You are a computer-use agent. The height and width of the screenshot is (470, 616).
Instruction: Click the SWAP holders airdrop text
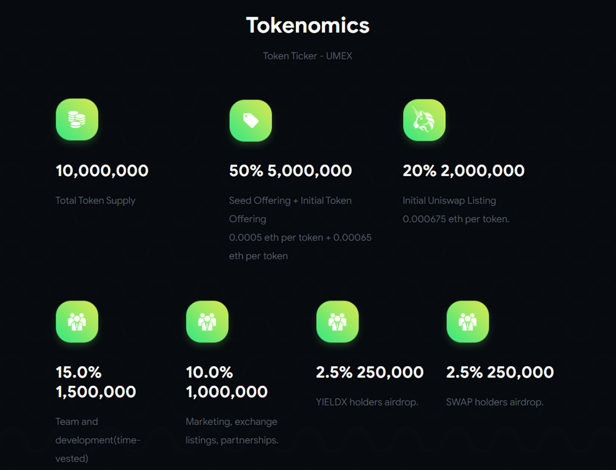click(x=495, y=402)
